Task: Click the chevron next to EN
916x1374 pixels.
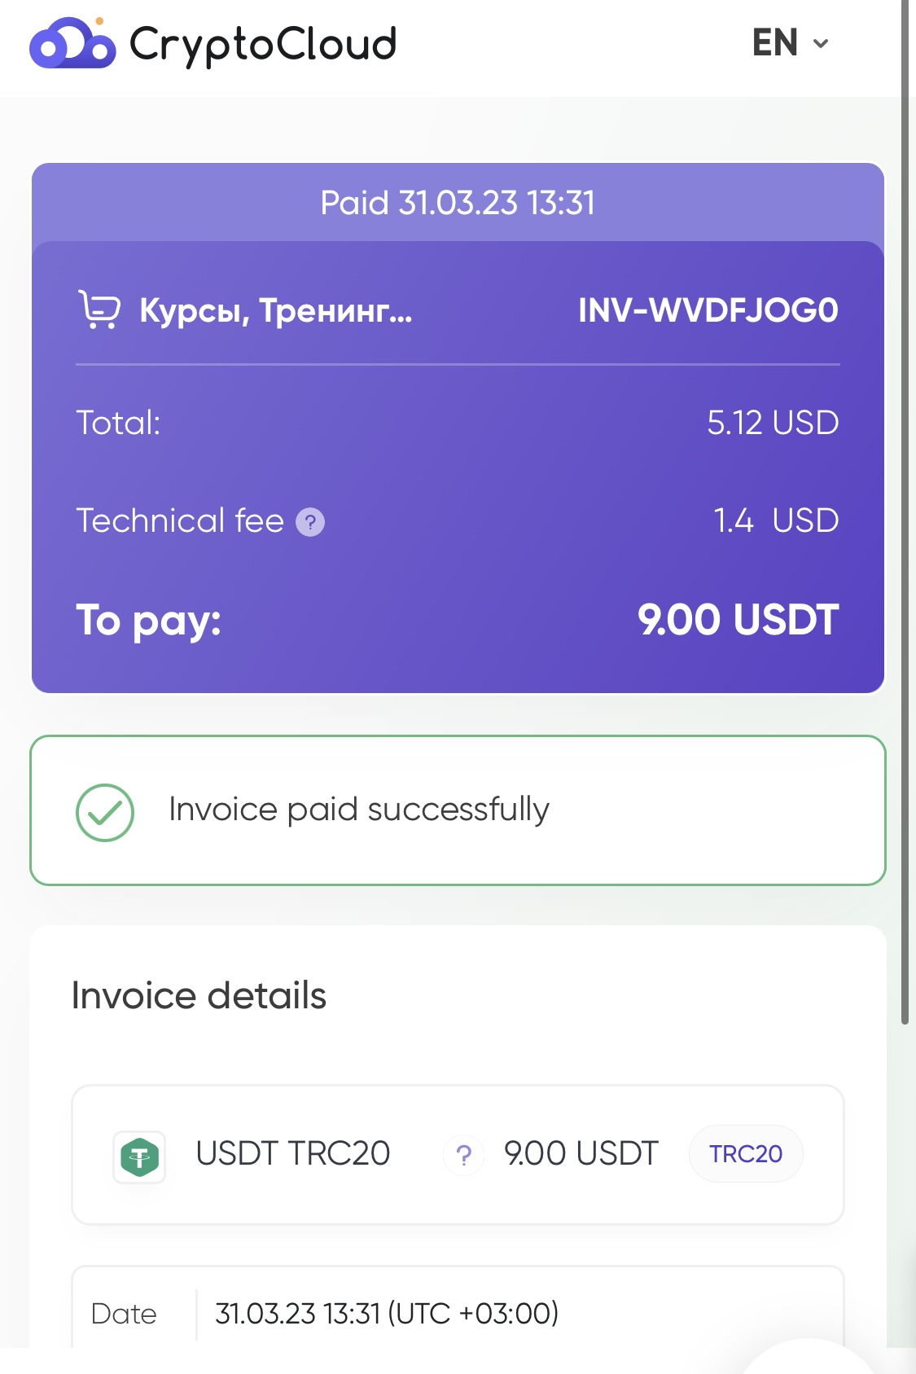Action: [821, 44]
